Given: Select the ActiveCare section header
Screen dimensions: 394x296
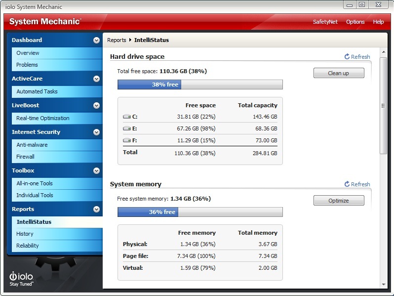Looking at the screenshot, I should click(27, 79).
